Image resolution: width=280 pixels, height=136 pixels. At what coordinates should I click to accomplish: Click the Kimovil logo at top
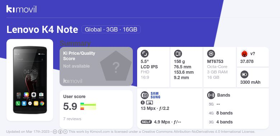click(x=22, y=9)
